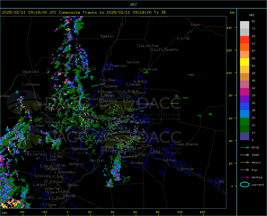Image resolution: width=267 pixels, height=216 pixels.
Task: Click the 'Tz 35' threshold text
Action: point(160,12)
